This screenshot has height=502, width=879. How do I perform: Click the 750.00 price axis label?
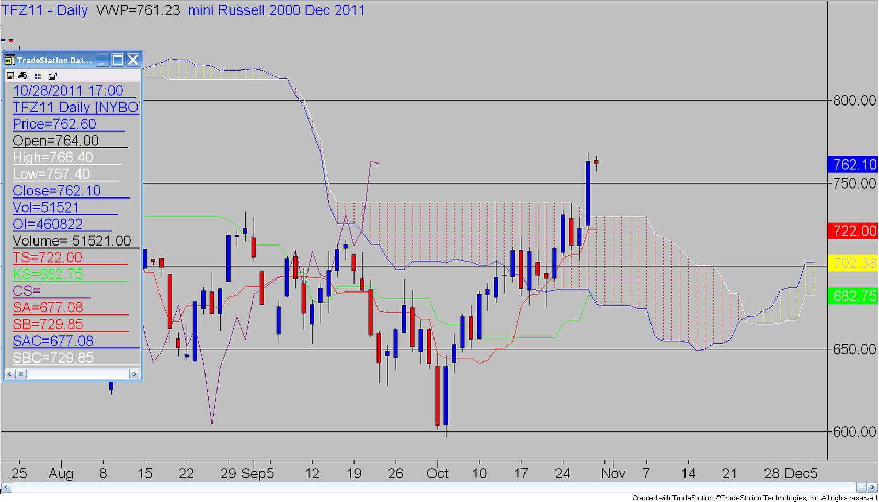coord(854,183)
